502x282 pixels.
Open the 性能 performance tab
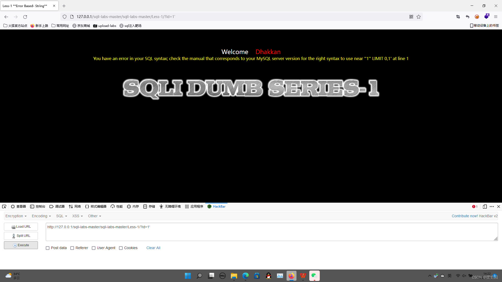pyautogui.click(x=117, y=207)
